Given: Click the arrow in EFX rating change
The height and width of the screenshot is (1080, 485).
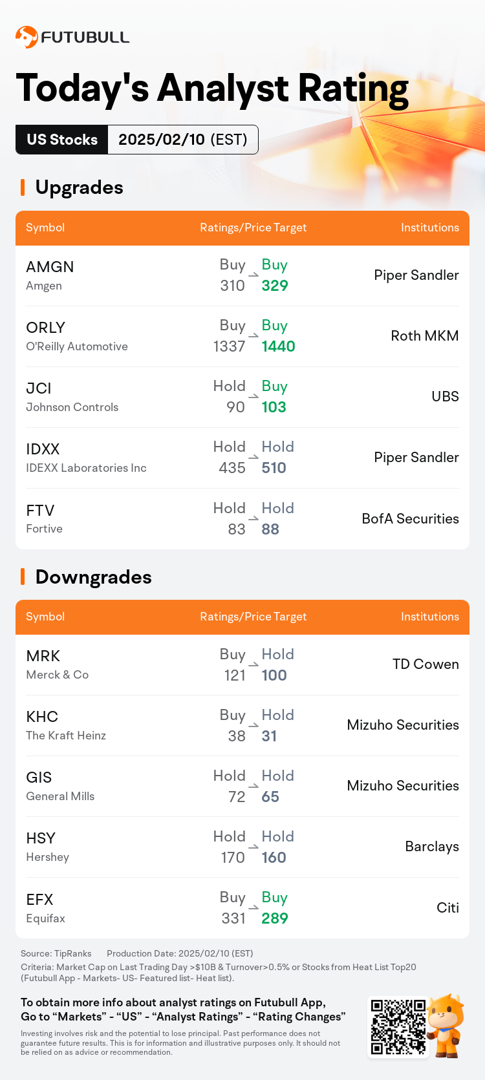Looking at the screenshot, I should point(253,908).
